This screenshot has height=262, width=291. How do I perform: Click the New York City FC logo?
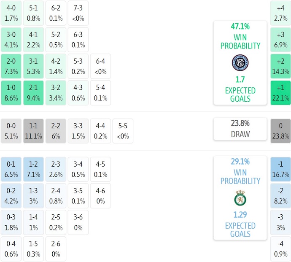[240, 62]
